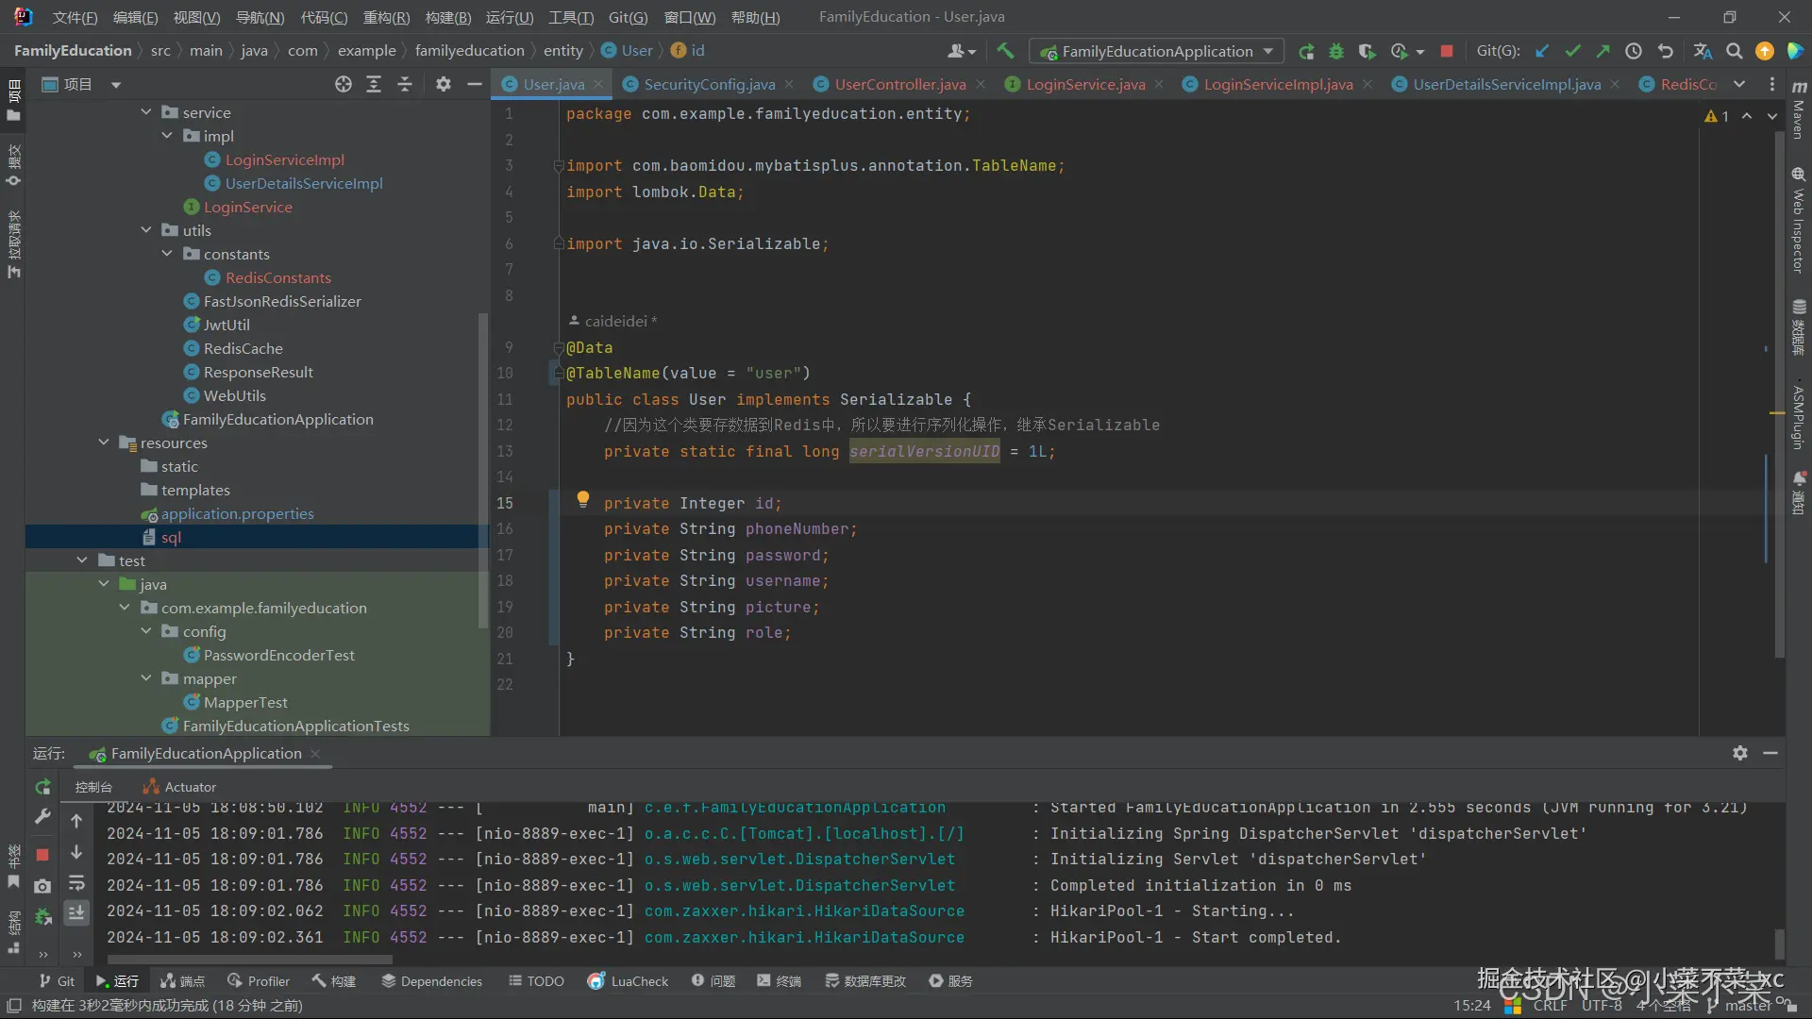Open the Actuator tab in run panel
The height and width of the screenshot is (1019, 1812).
point(190,787)
